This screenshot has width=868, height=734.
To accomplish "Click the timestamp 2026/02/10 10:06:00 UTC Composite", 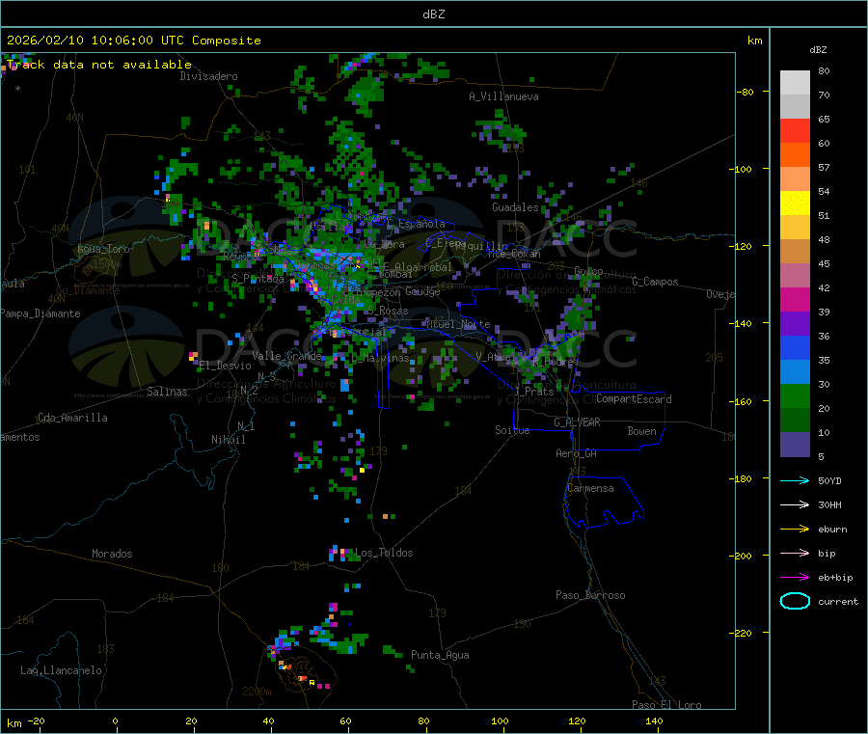I will (133, 41).
